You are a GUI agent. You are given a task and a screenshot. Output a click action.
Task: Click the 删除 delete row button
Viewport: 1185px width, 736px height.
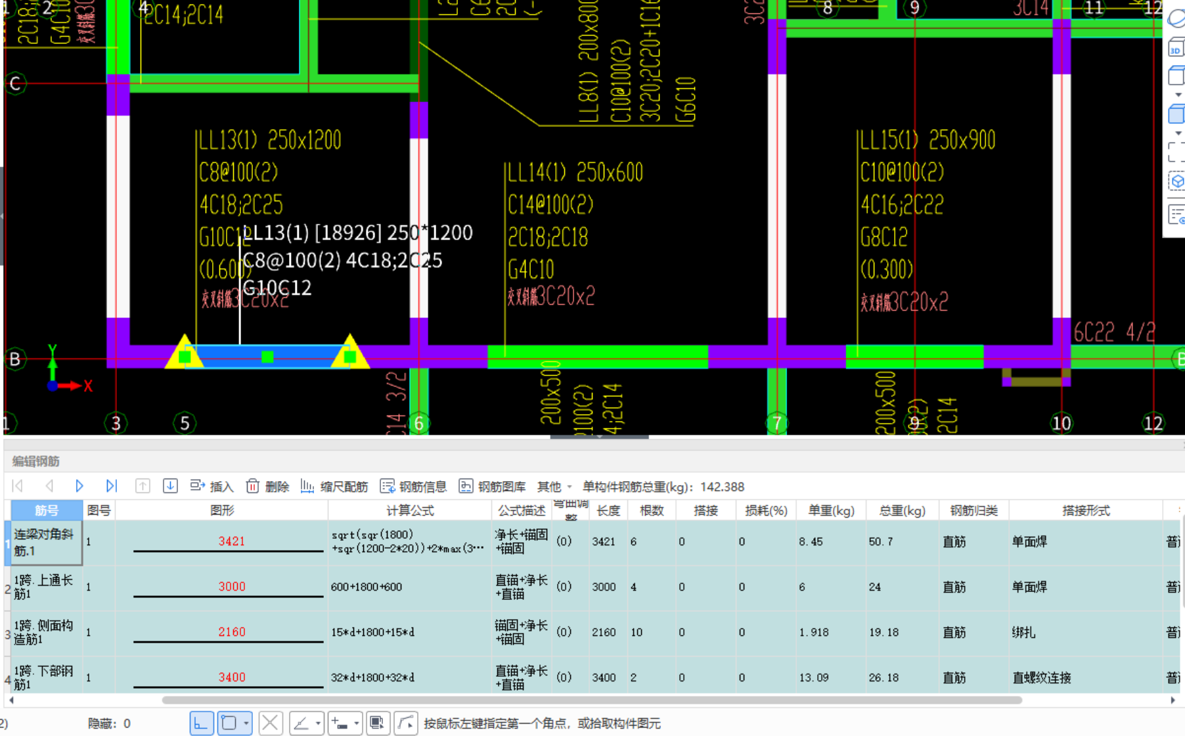click(x=267, y=486)
